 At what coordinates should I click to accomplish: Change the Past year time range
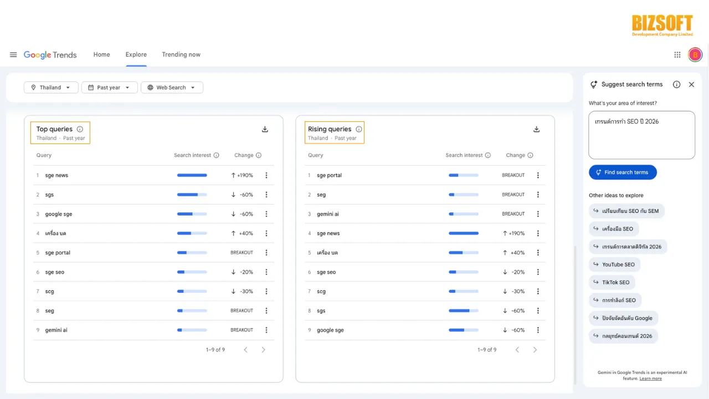[x=109, y=87]
